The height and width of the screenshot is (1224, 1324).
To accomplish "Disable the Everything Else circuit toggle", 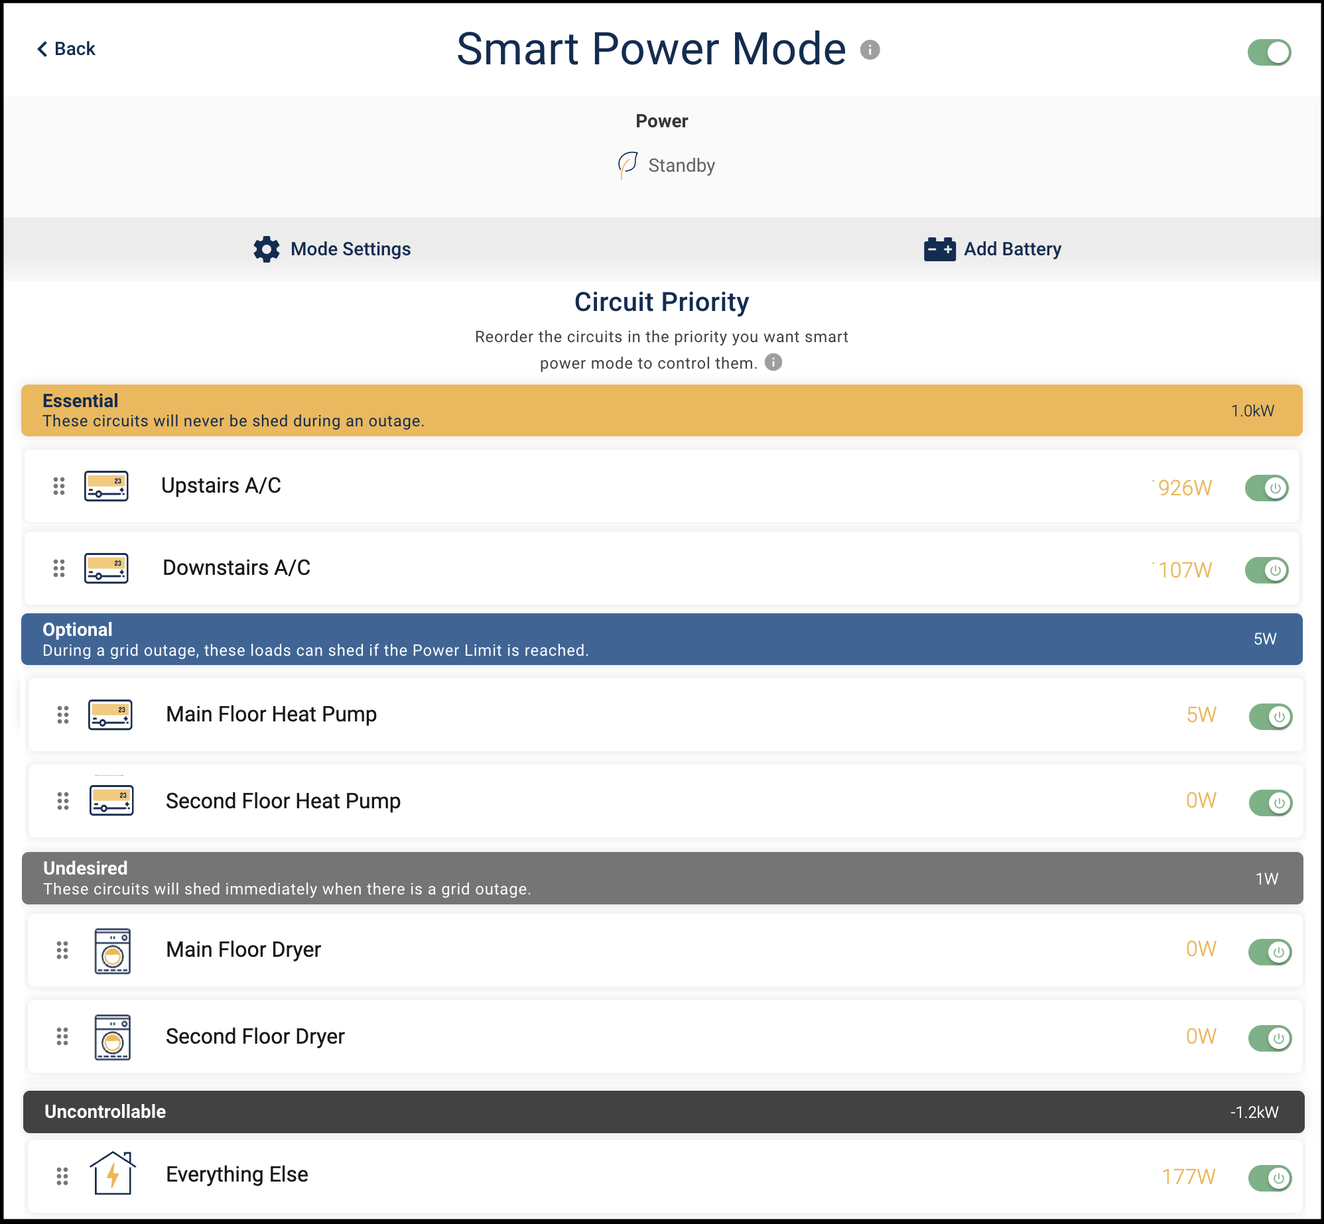I will tap(1270, 1178).
